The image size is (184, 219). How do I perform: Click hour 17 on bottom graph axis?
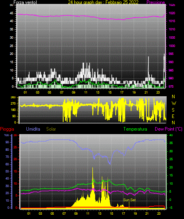(123, 213)
